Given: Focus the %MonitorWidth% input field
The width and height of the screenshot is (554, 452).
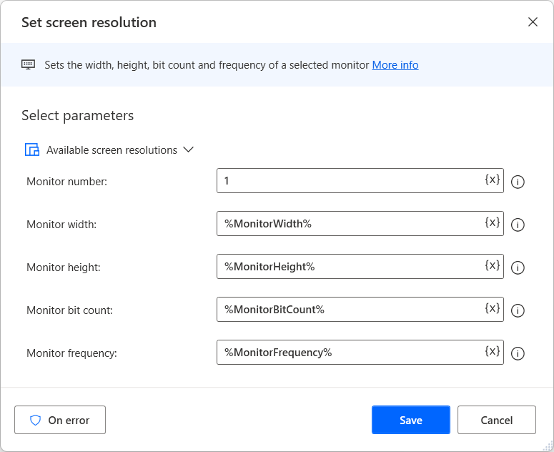Looking at the screenshot, I should click(360, 224).
